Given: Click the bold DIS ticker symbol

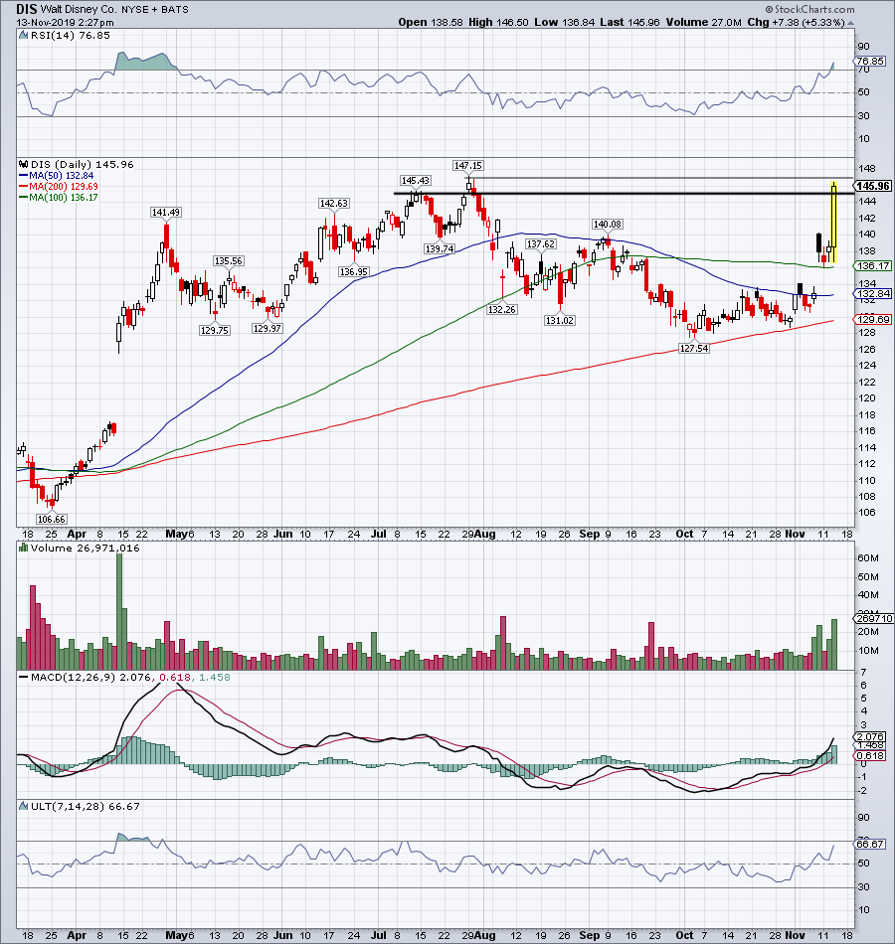Looking at the screenshot, I should point(27,9).
